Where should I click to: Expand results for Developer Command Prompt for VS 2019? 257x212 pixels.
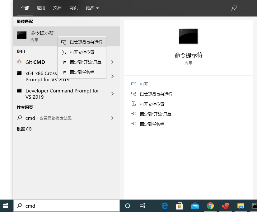coord(112,94)
